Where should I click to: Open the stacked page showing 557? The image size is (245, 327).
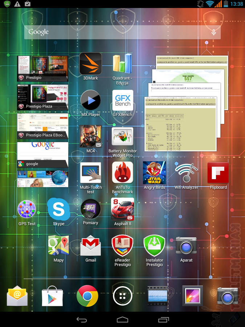pyautogui.click(x=188, y=76)
